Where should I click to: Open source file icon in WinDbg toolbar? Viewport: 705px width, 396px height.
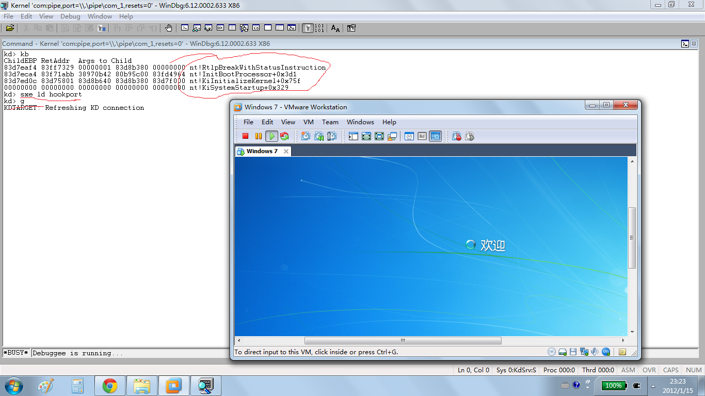coord(10,28)
